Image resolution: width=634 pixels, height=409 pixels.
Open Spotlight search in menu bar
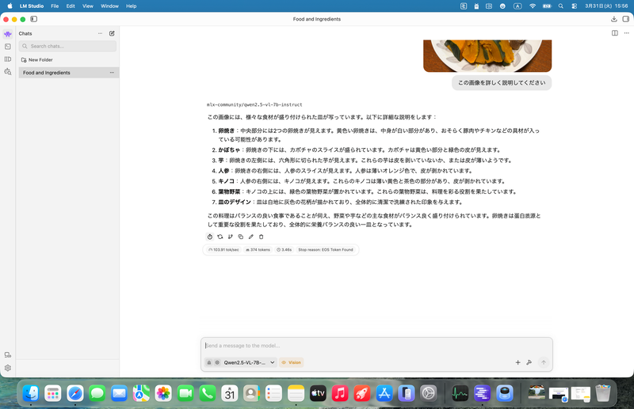tap(560, 6)
